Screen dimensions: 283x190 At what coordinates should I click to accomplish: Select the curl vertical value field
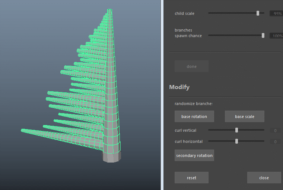275,131
